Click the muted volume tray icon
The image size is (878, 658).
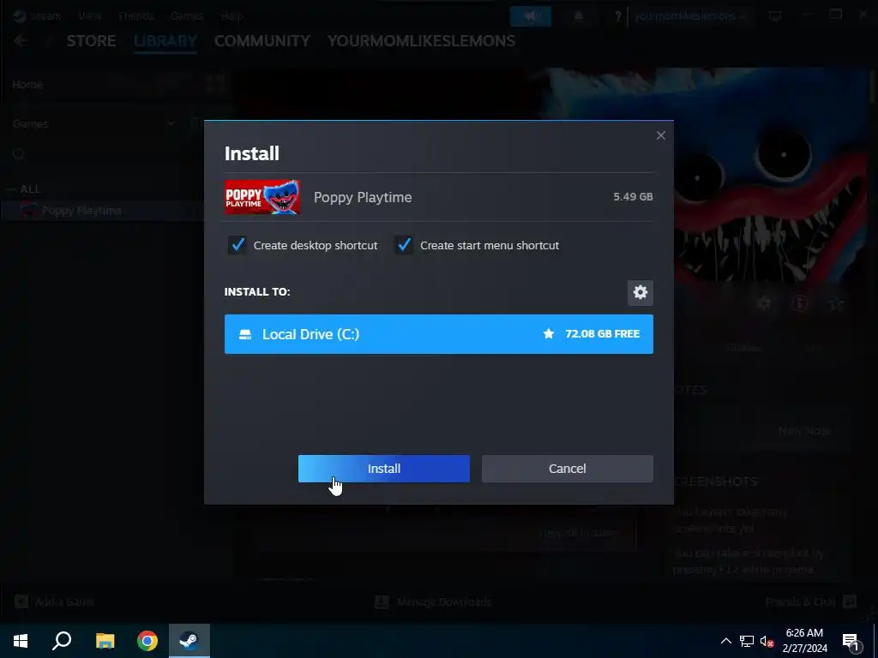coord(767,641)
